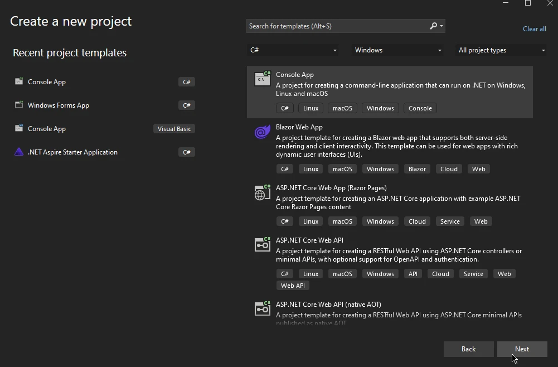558x367 pixels.
Task: Select recent Visual Basic Console App template
Action: pos(47,129)
